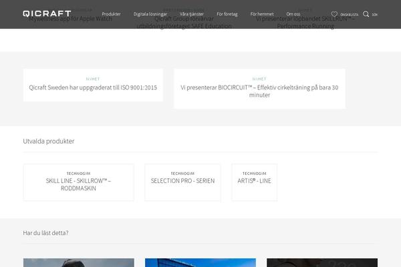Click TECHNOGYM label above SKILLROW

(78, 174)
